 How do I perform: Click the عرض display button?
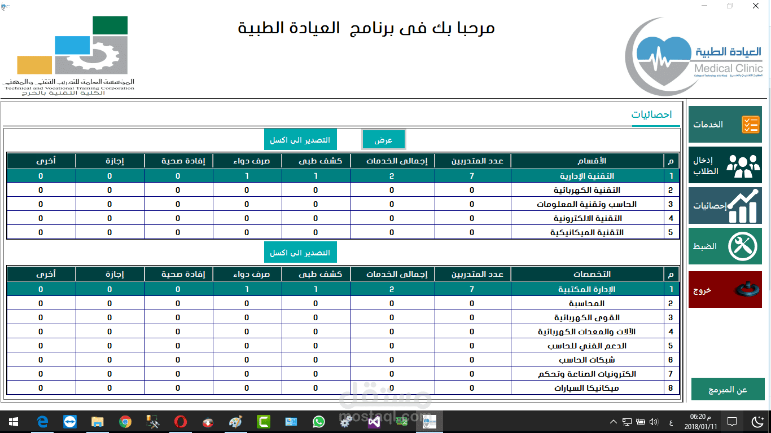click(x=384, y=140)
